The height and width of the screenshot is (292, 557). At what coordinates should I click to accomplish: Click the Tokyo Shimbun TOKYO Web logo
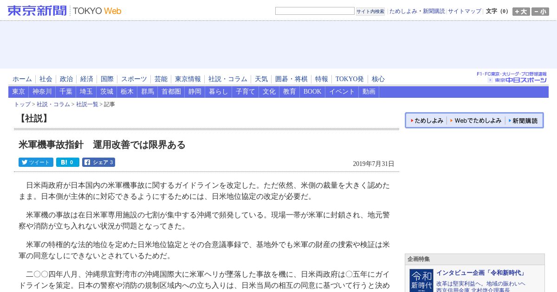[x=65, y=11]
